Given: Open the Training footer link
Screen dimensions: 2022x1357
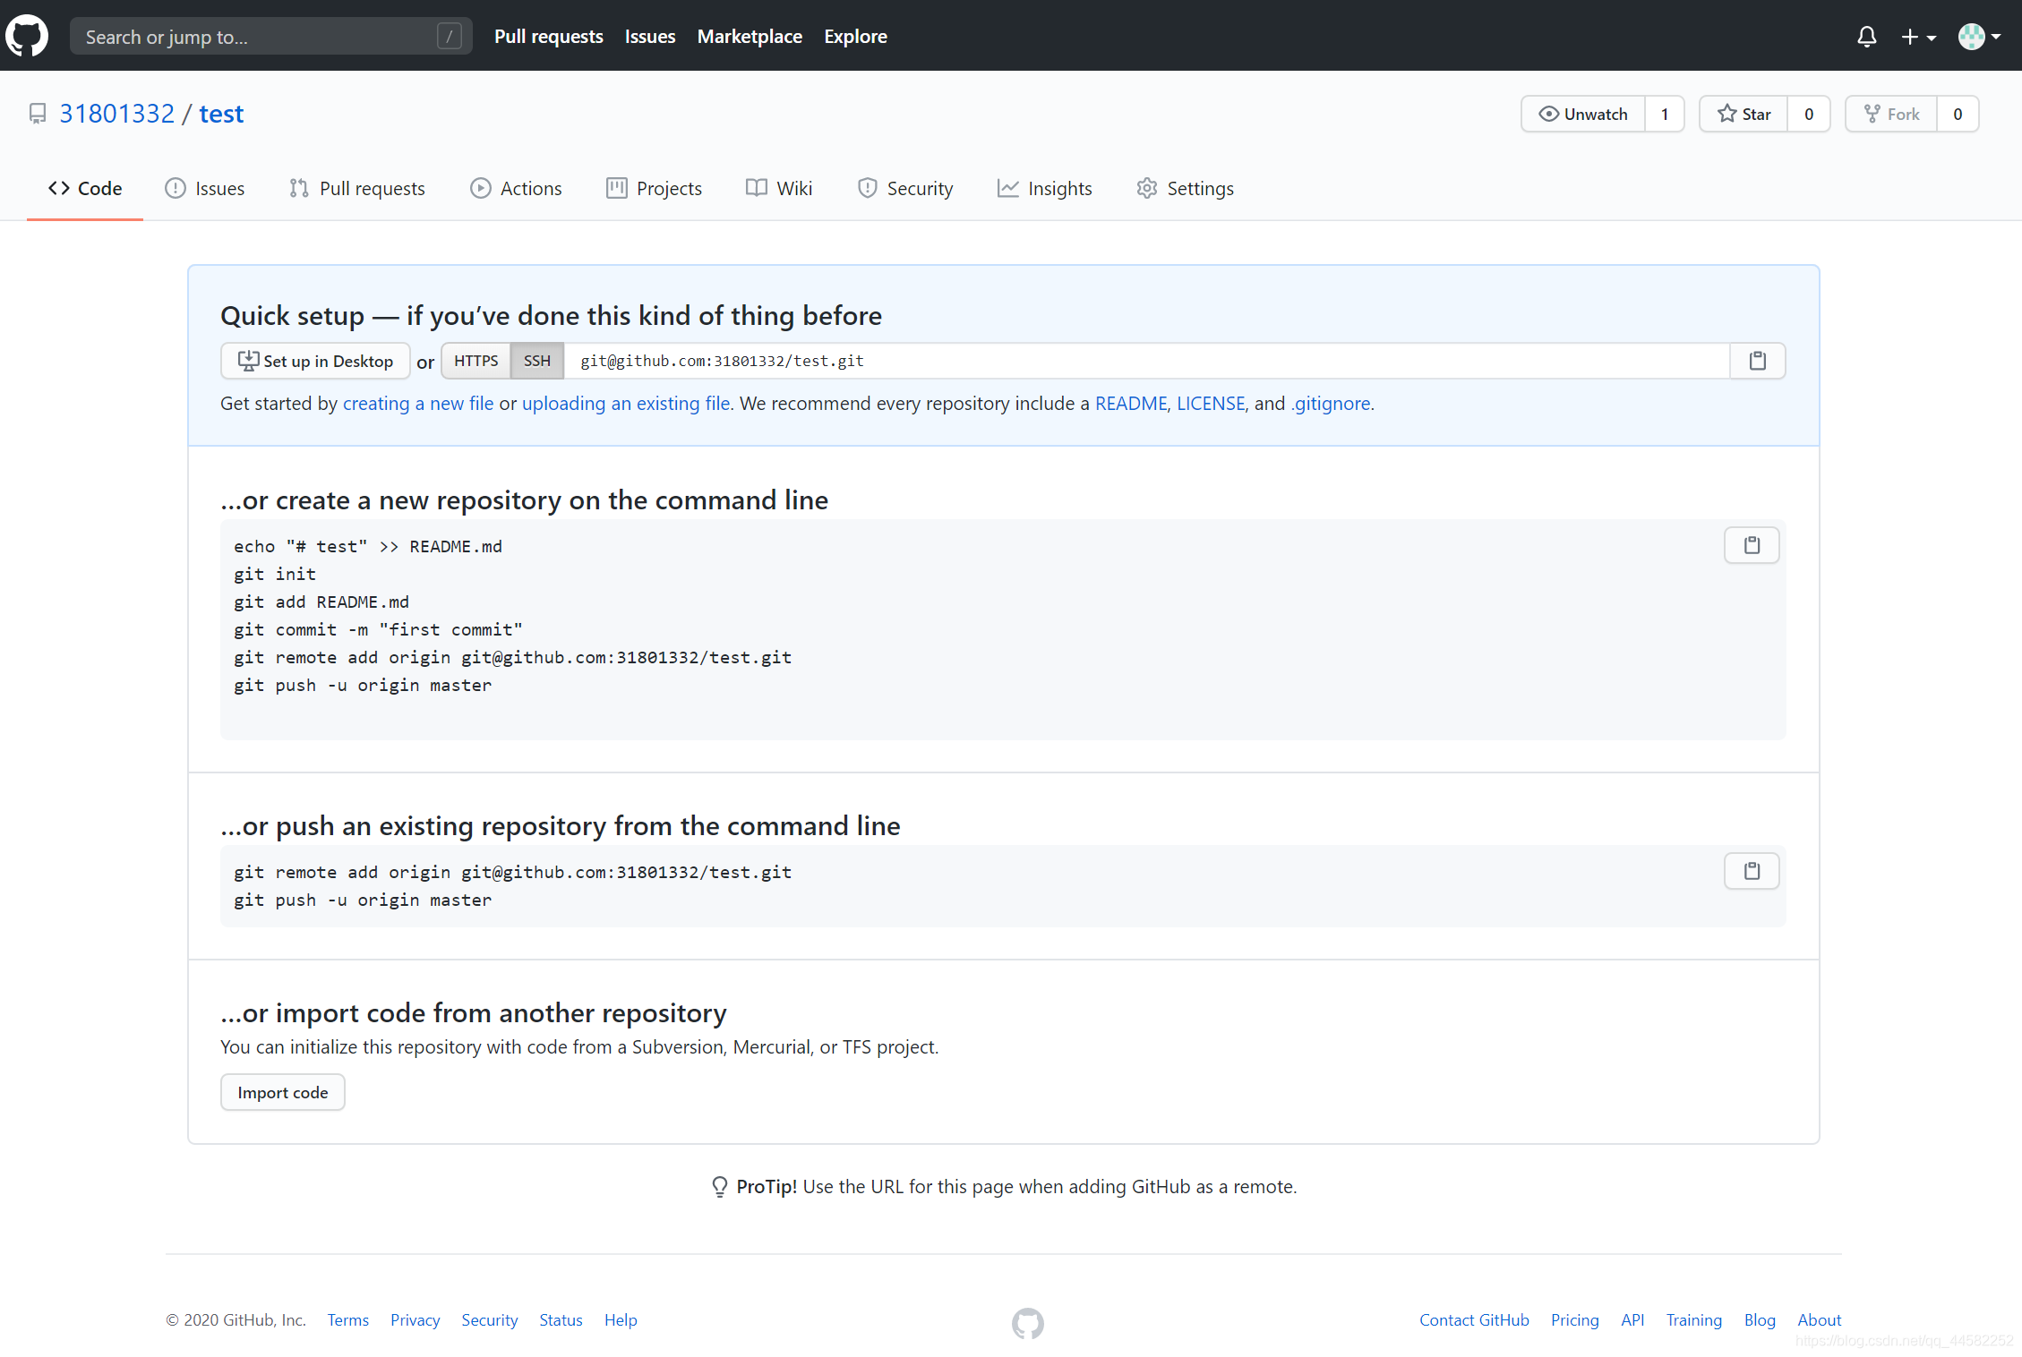Looking at the screenshot, I should 1694,1320.
